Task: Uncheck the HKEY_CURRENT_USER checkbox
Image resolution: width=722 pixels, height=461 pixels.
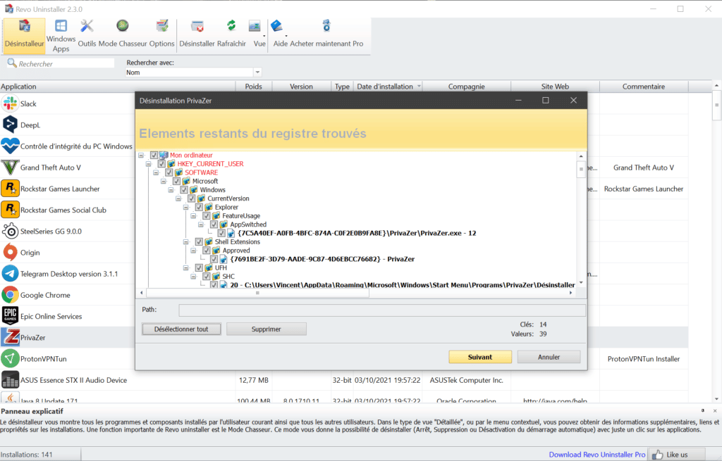Action: click(x=161, y=163)
